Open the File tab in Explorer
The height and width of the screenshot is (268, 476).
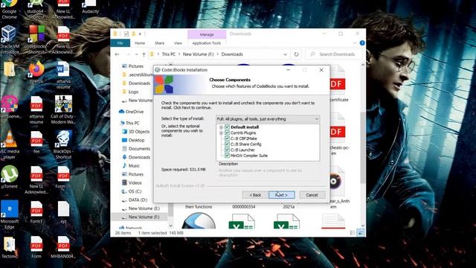click(120, 43)
